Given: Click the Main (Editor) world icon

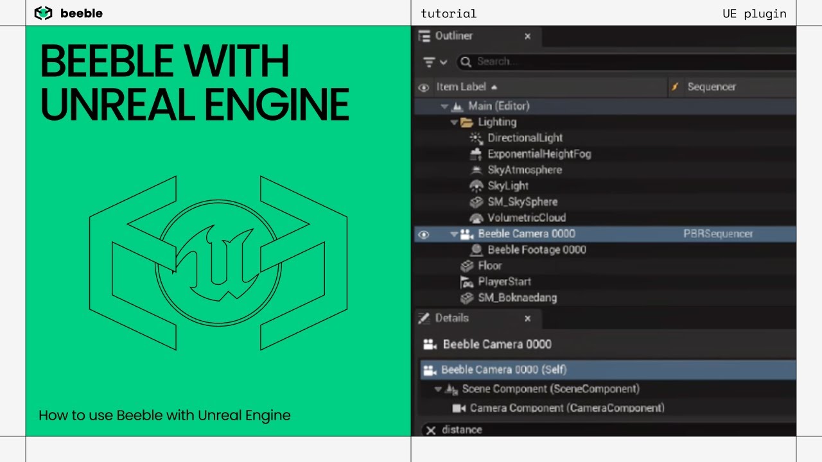Looking at the screenshot, I should click(458, 106).
